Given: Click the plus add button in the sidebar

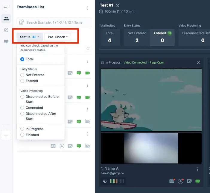Looking at the screenshot, I should pos(6,135).
